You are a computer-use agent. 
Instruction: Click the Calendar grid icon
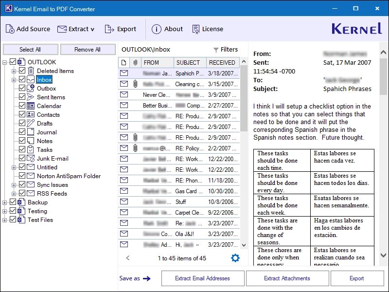point(31,106)
